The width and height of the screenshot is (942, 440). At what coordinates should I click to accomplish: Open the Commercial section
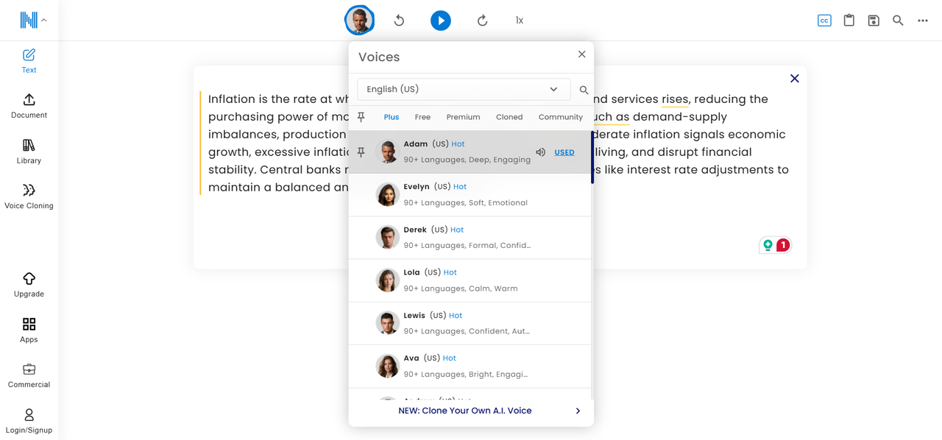29,375
